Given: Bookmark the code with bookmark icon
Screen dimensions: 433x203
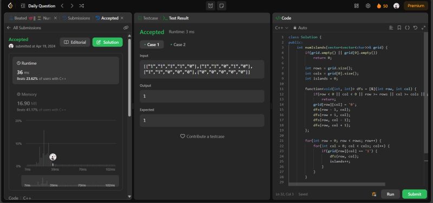Looking at the screenshot, I should coord(399,28).
